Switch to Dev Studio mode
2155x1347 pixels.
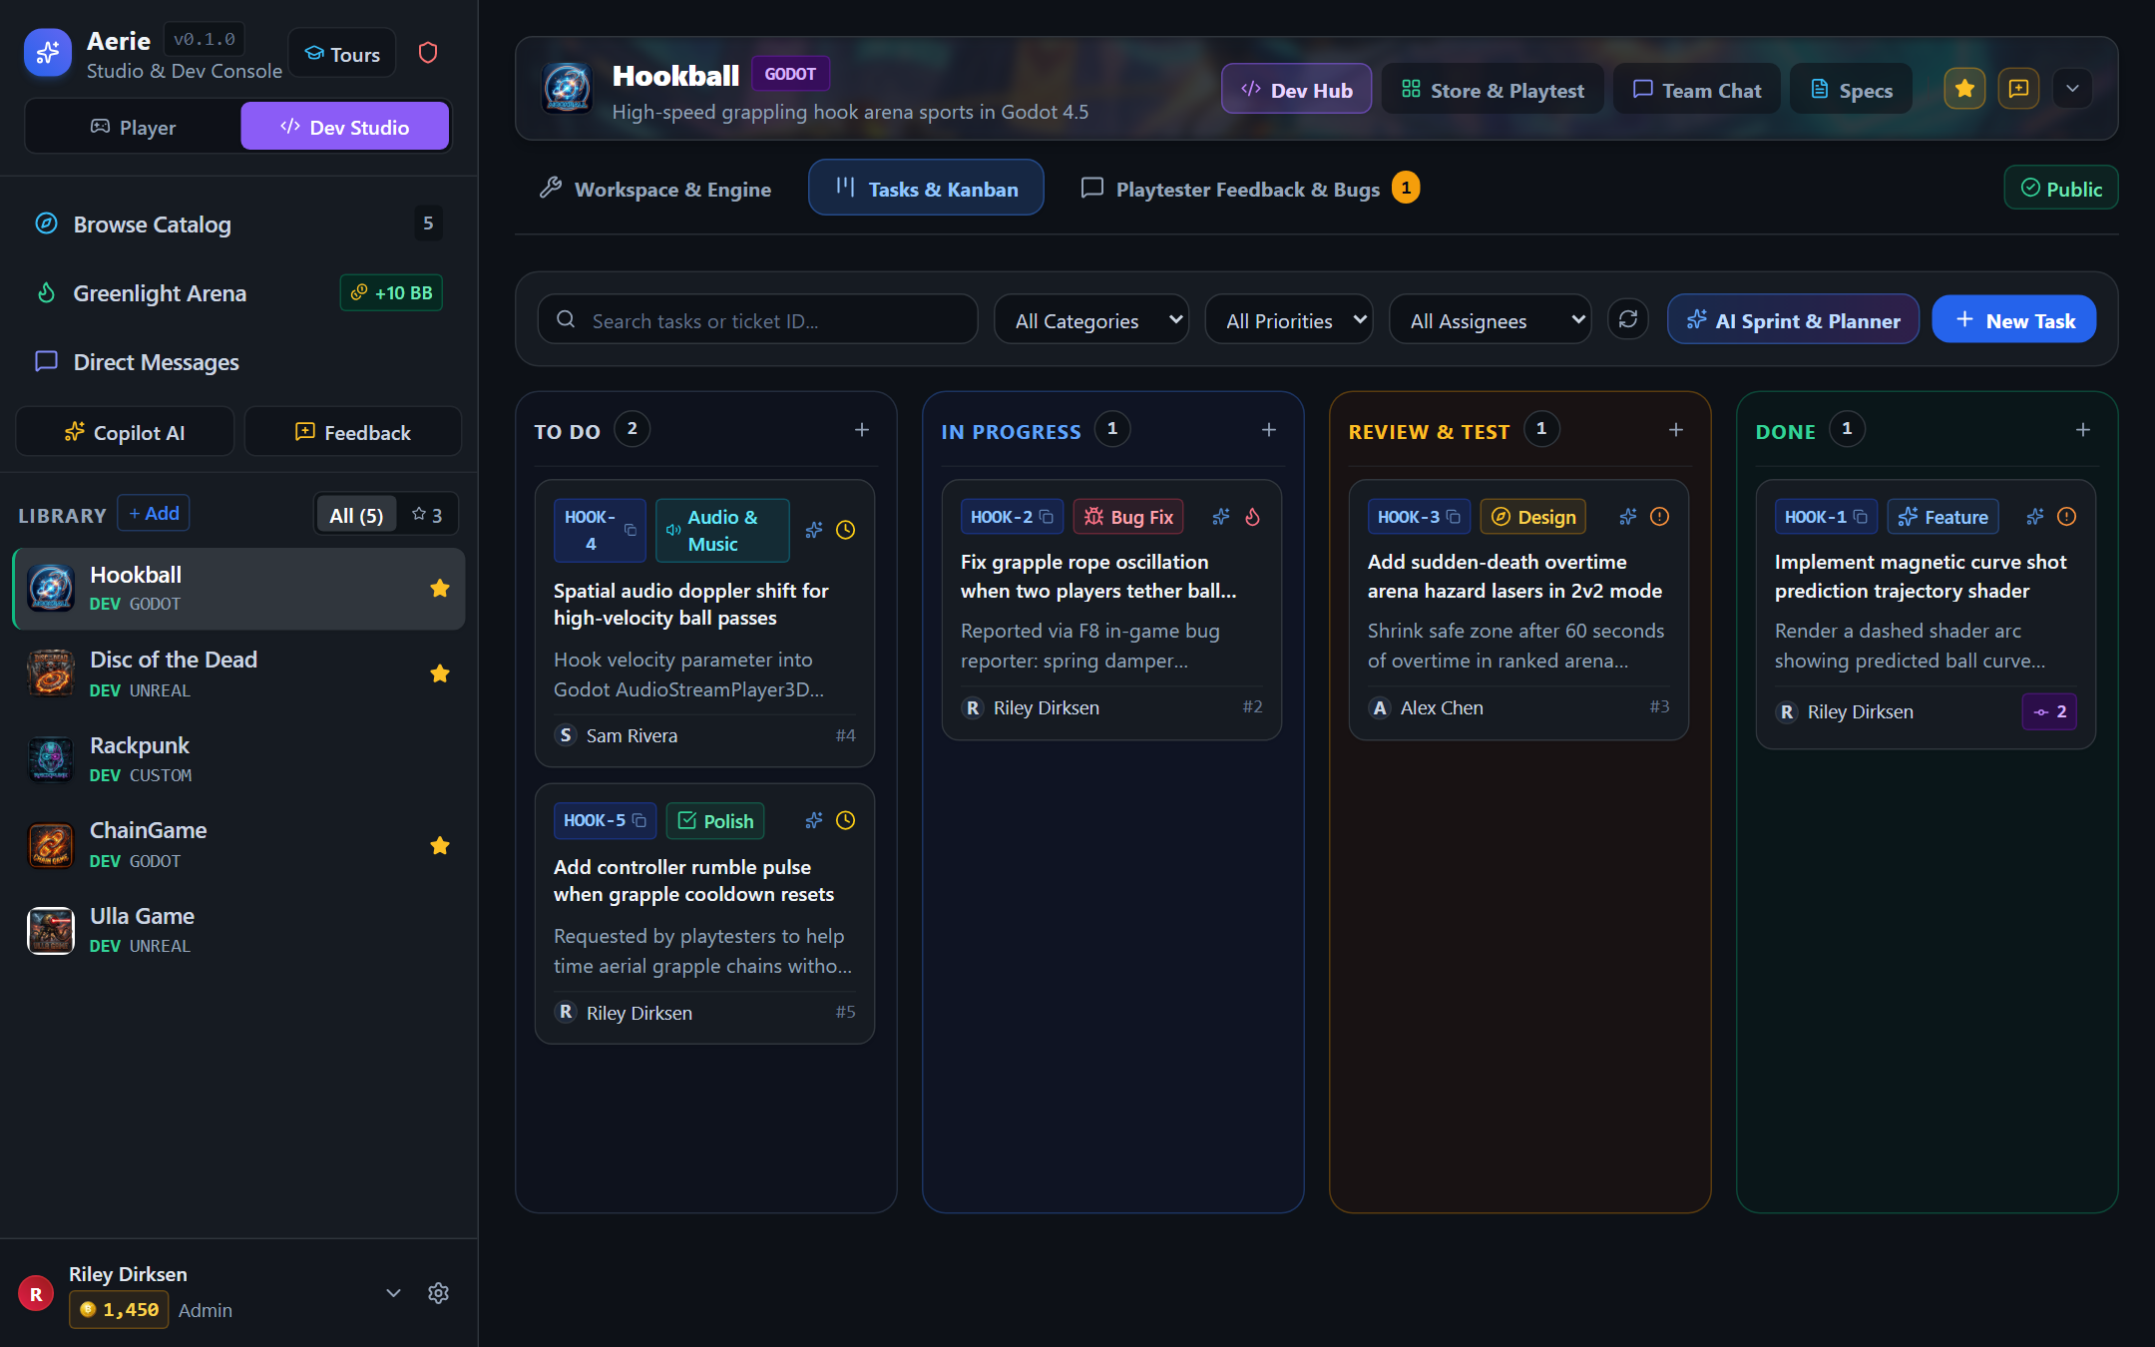[x=345, y=127]
